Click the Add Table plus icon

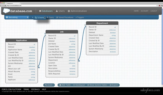[x=60, y=85]
